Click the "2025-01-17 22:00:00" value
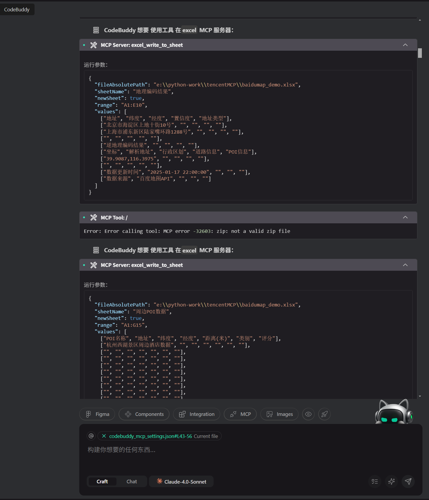Viewport: 429px width, 500px height. 178,172
